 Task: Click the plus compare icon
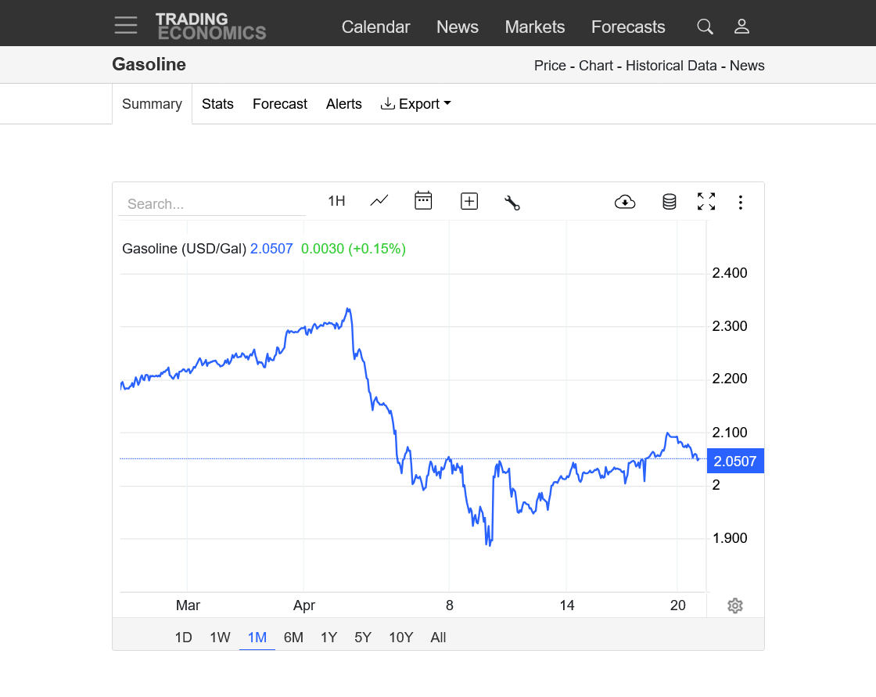[469, 201]
